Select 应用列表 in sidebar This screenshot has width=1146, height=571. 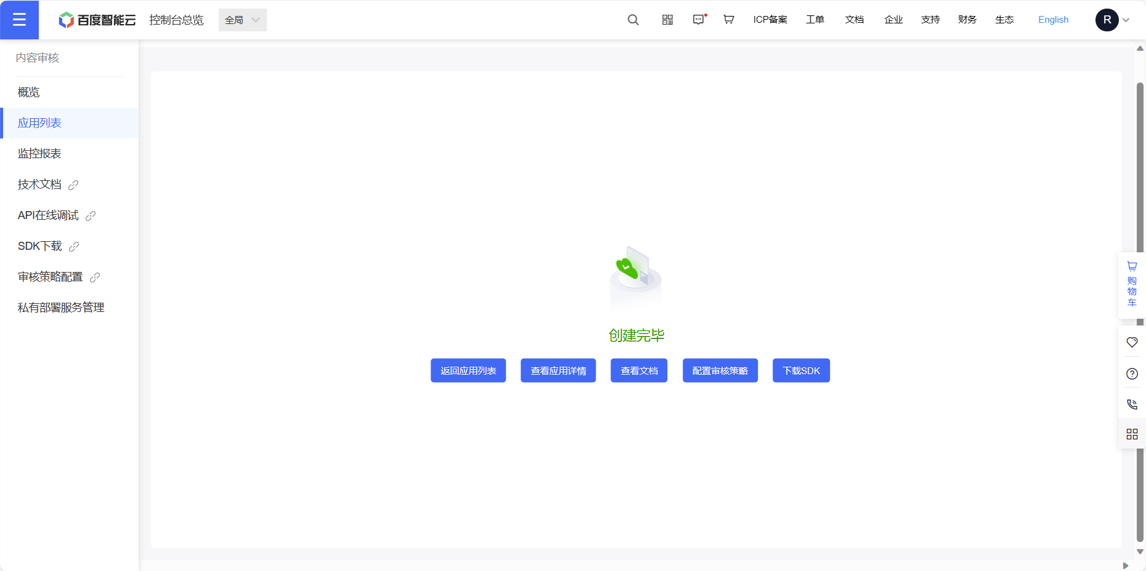pyautogui.click(x=69, y=123)
